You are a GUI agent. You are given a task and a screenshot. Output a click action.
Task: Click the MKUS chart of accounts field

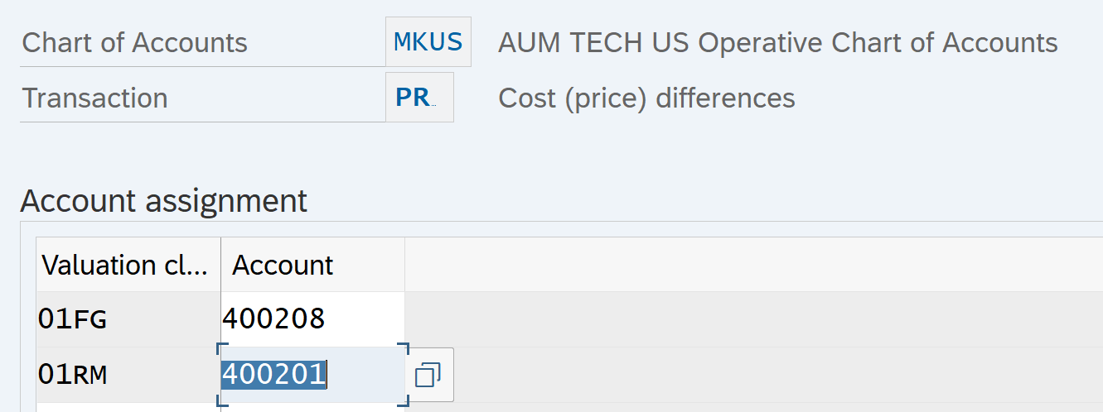428,42
